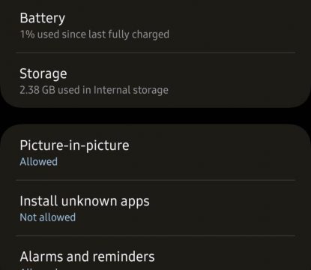Tap the Allowed status under Picture-in-picture
The width and height of the screenshot is (311, 270).
pos(39,162)
